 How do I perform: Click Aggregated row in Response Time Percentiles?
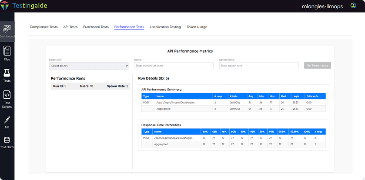234,144
